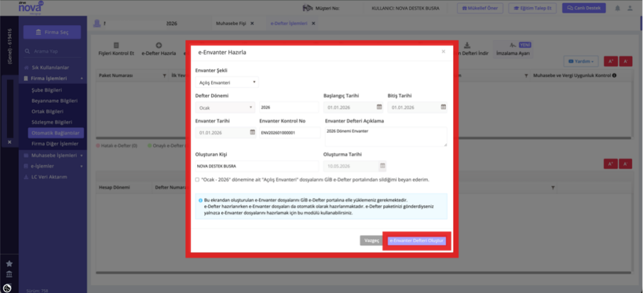The width and height of the screenshot is (643, 293).
Task: Open Firma Diğer İşlemler menu item
Action: (x=55, y=144)
